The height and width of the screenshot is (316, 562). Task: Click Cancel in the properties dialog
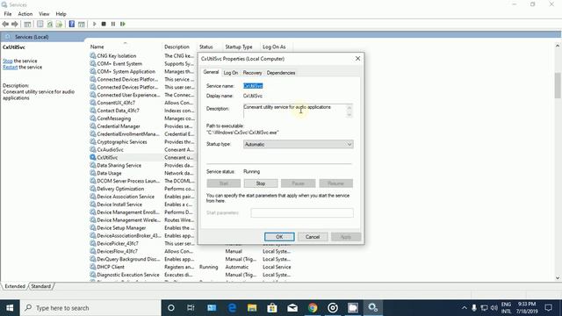313,237
